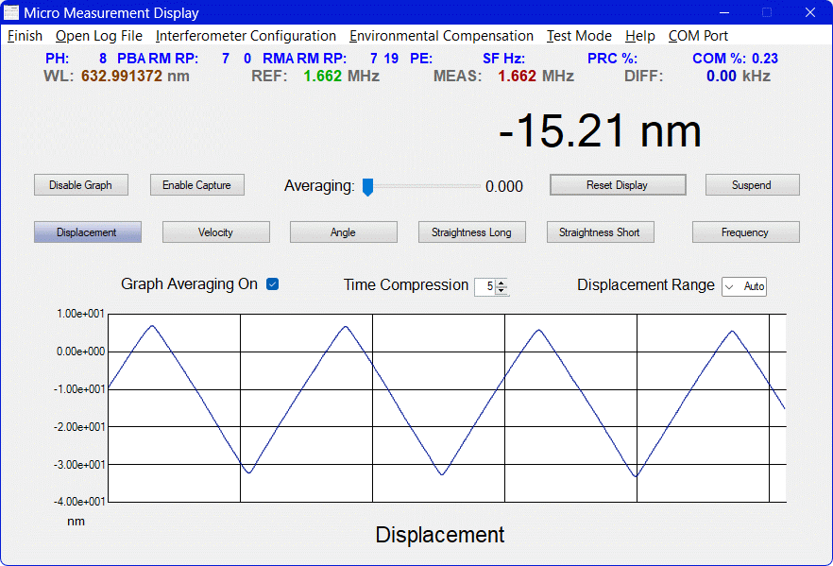Increase Time Compression with up arrow

point(501,283)
